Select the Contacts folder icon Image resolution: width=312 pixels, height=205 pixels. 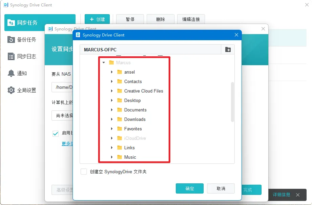[x=120, y=81]
